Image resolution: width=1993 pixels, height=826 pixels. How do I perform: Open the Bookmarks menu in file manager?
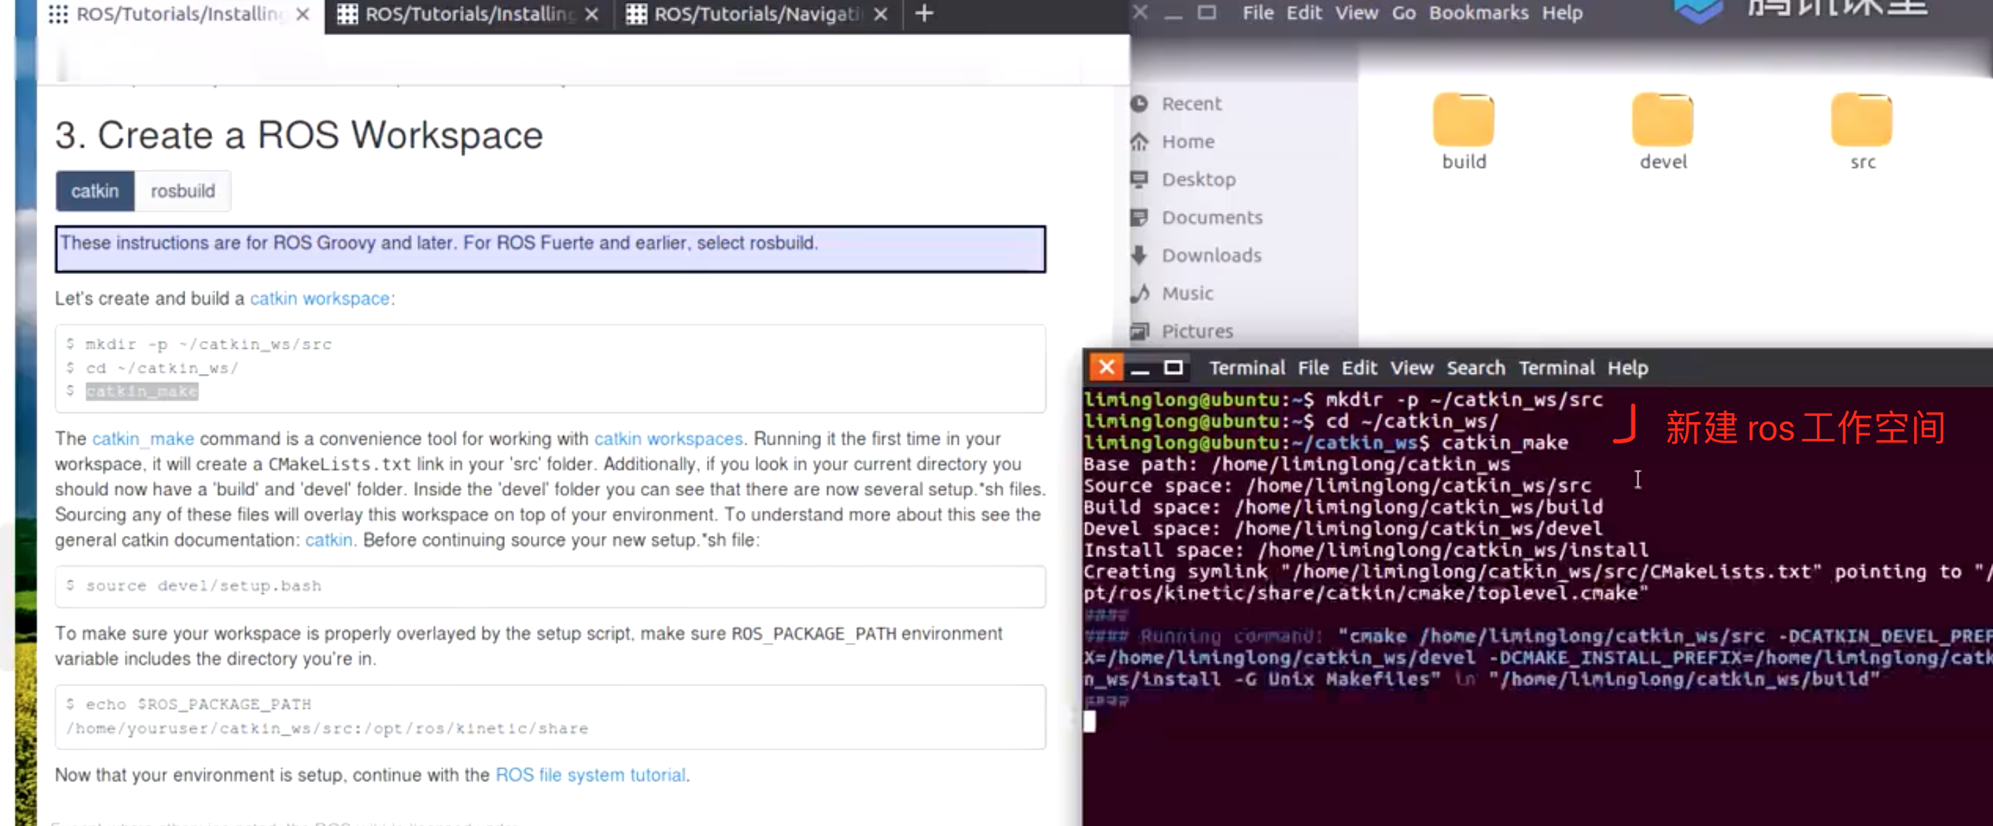point(1478,13)
